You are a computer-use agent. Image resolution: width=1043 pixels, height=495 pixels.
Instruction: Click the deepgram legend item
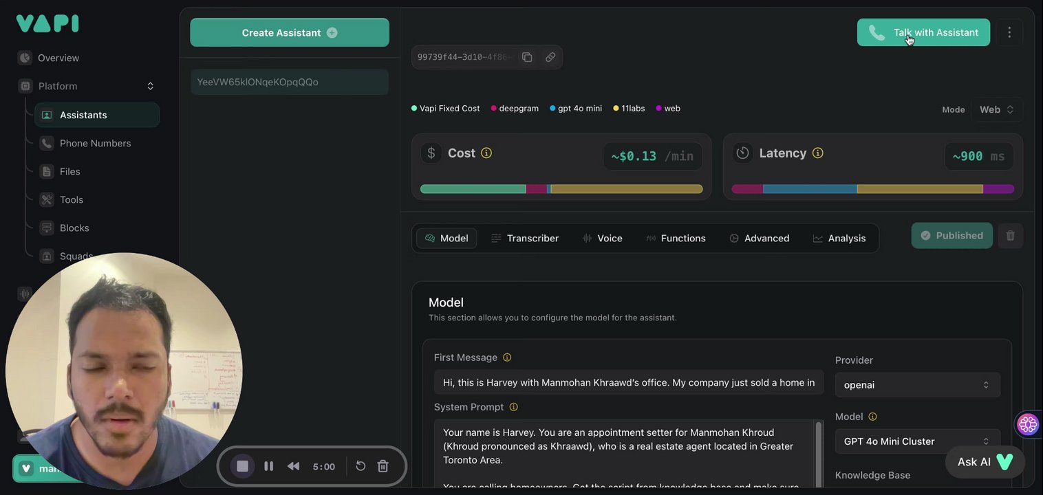(515, 108)
